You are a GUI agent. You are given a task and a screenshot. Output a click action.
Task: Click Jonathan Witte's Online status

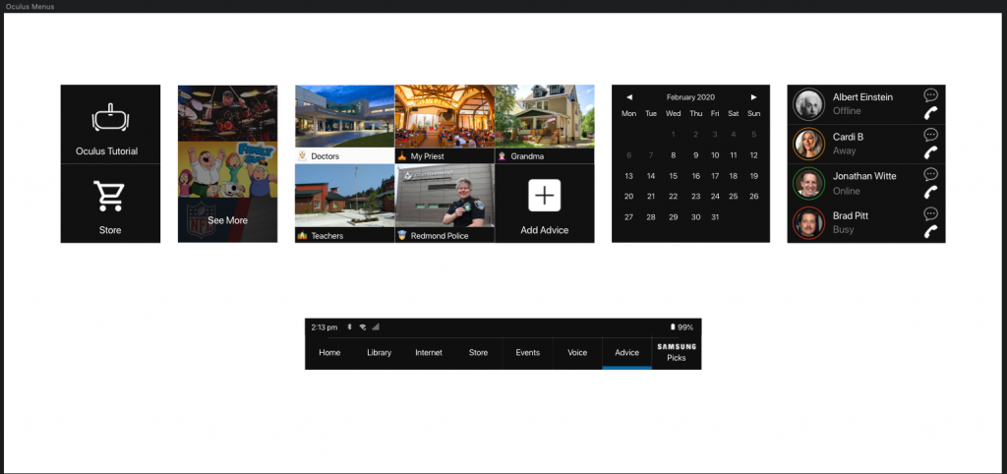point(847,191)
